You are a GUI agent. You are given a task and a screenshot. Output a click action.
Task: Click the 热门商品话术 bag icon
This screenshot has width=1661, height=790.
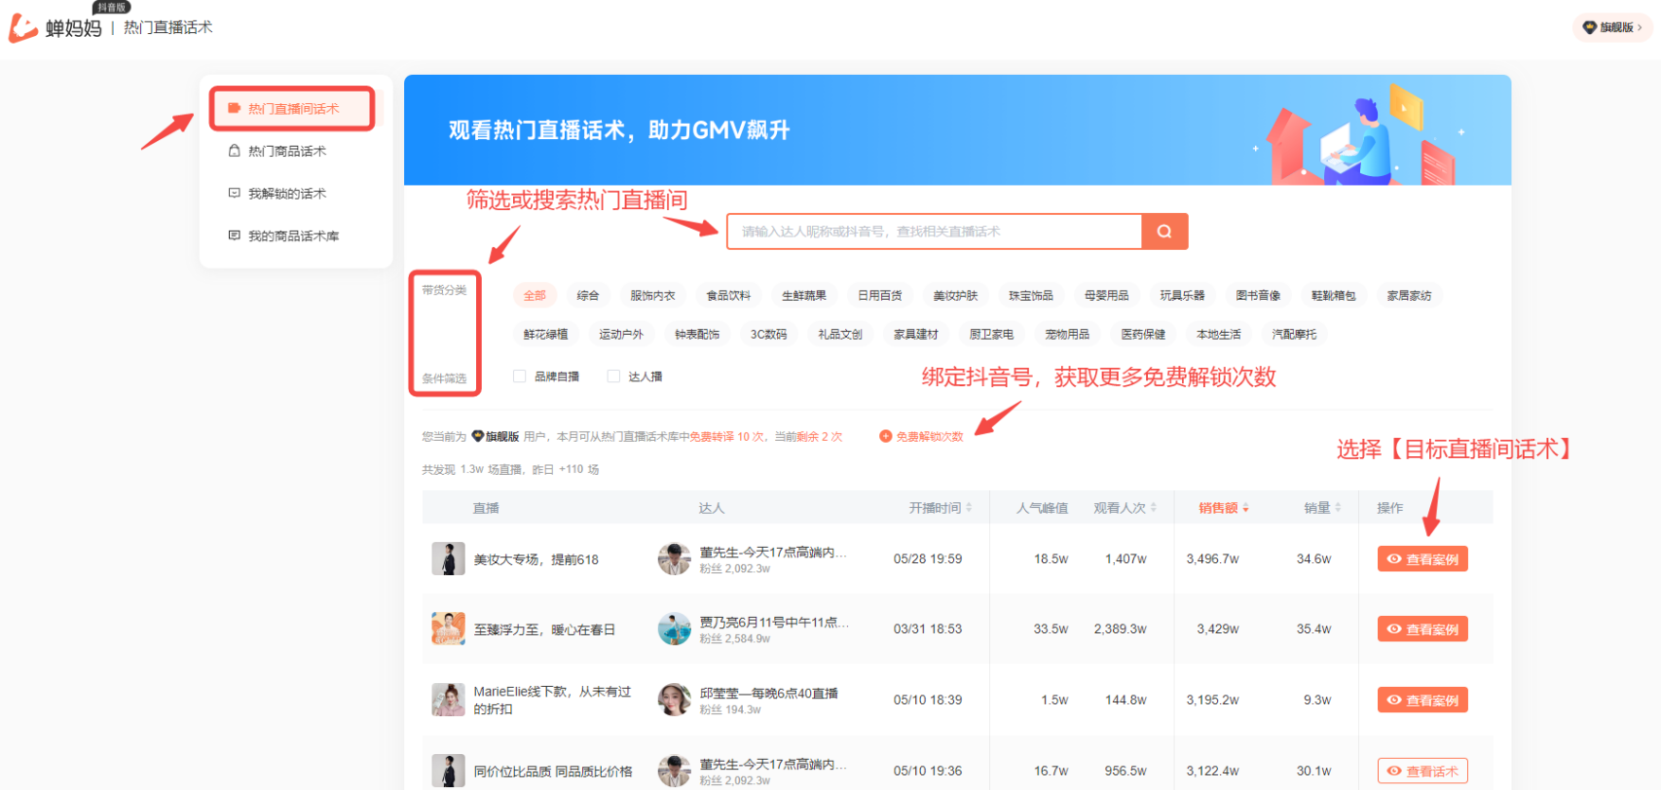234,151
